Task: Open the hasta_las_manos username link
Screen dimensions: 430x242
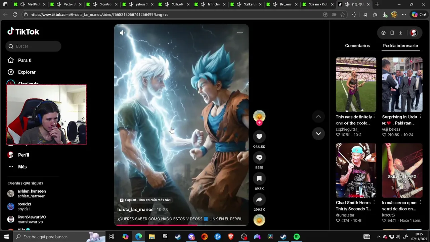Action: 135,209
